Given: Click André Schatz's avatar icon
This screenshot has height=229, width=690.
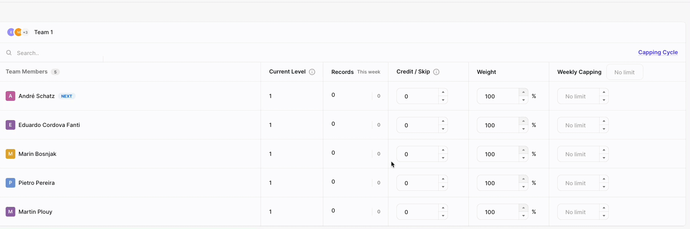Looking at the screenshot, I should (10, 96).
